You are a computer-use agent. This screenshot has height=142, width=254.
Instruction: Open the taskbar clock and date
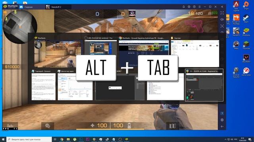pos(242,139)
